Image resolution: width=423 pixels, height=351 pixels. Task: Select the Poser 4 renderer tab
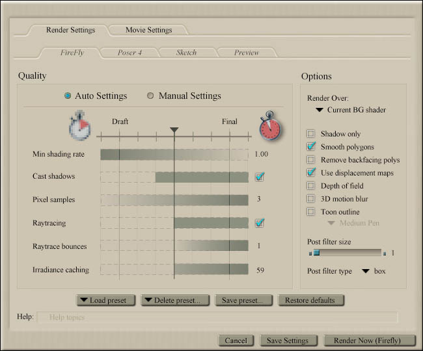130,53
